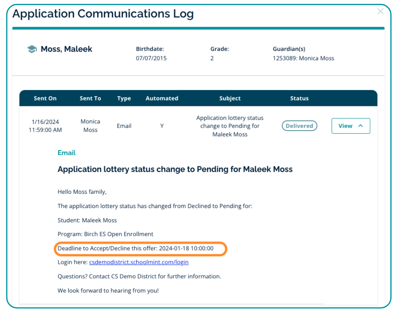Sort by the Sent On column header
This screenshot has width=398, height=310.
tap(45, 98)
